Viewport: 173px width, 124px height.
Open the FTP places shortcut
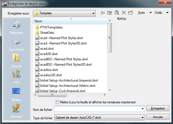16,77
